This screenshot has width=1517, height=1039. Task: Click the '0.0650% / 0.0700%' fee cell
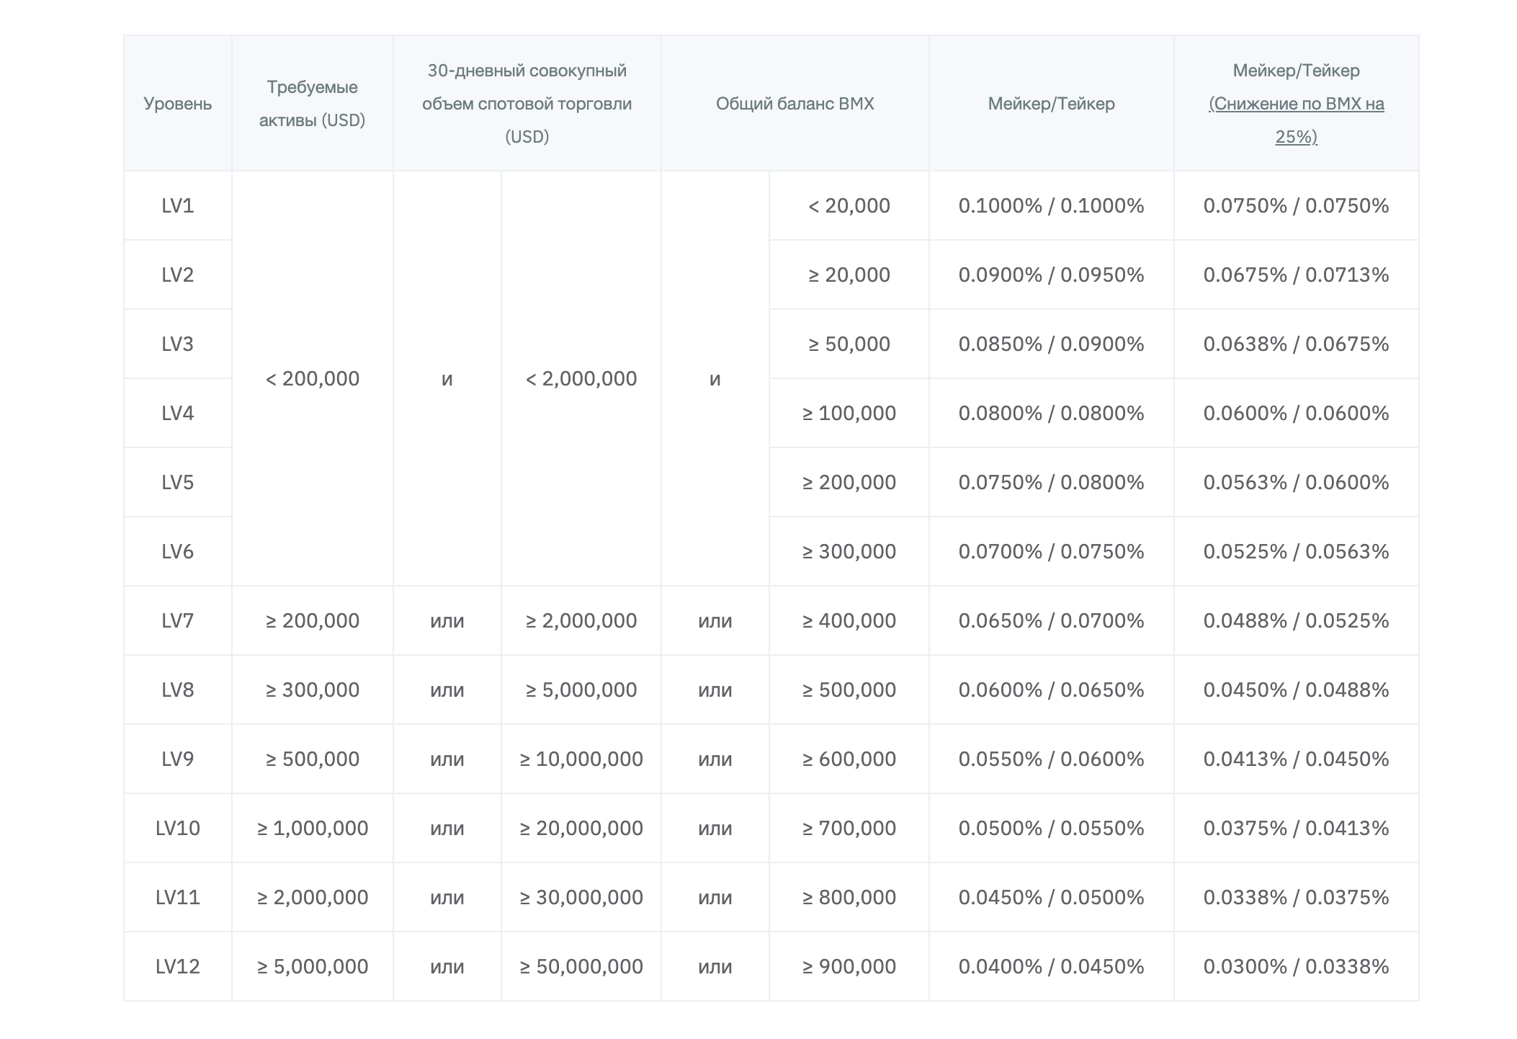coord(1050,621)
